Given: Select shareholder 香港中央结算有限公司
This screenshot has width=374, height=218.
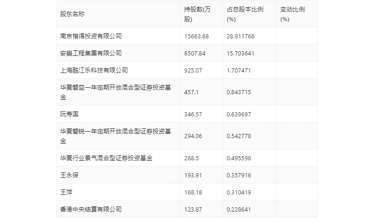Looking at the screenshot, I should (x=91, y=209).
